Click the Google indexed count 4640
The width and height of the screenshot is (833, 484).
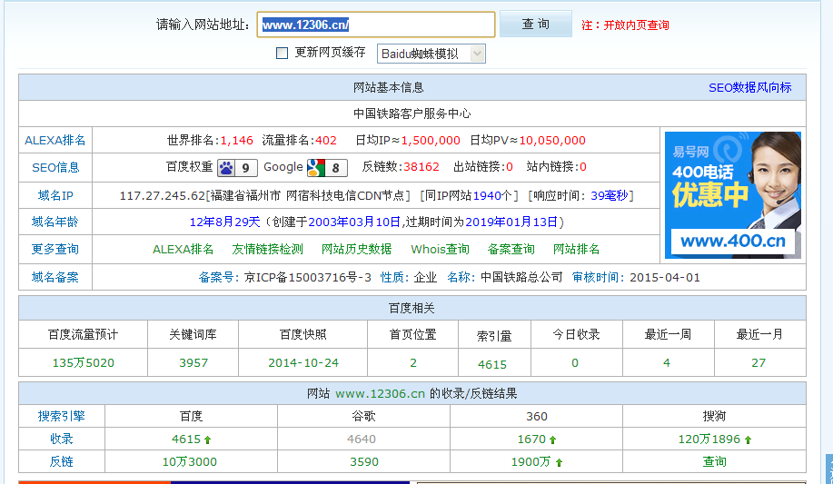(362, 440)
